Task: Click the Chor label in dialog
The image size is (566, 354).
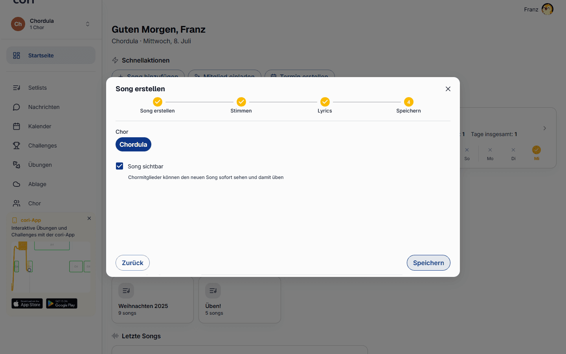Action: click(x=122, y=132)
